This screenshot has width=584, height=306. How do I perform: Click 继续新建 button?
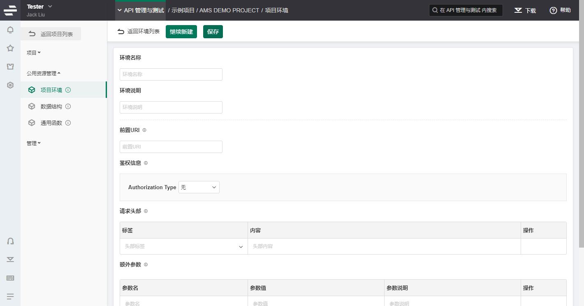(x=181, y=32)
